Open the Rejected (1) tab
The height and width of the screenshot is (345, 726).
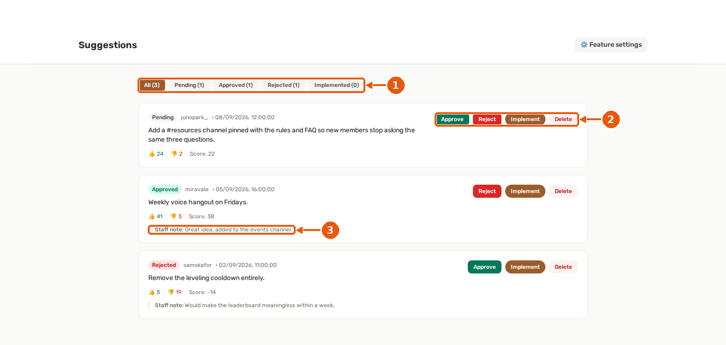click(283, 85)
